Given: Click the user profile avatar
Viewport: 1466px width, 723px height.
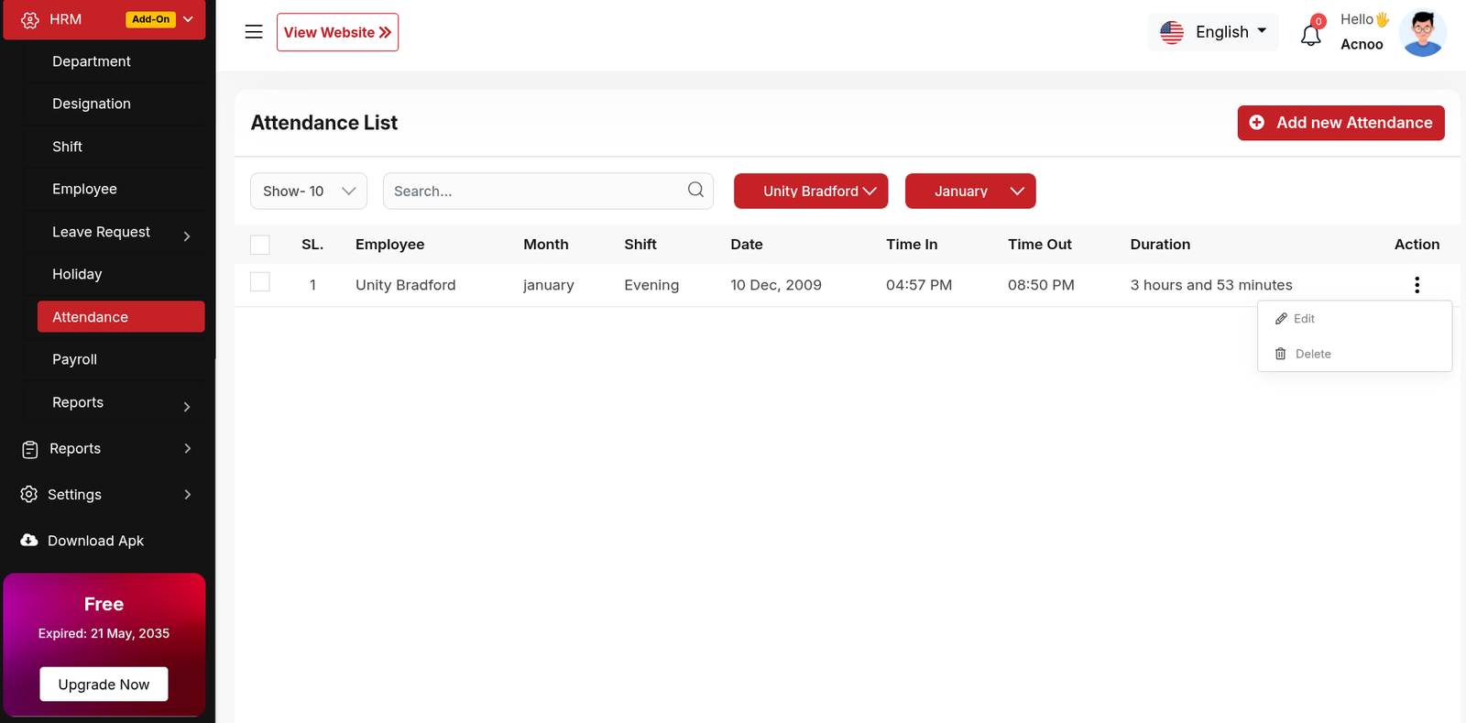Looking at the screenshot, I should [1422, 33].
